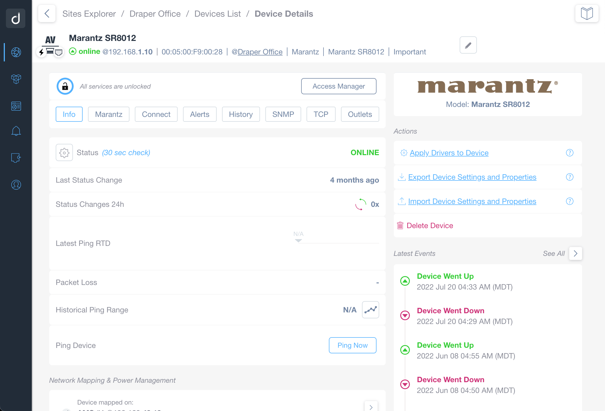Screen dimensions: 605x411
Task: Click the IP address @192.168.1.10
Action: coord(128,52)
